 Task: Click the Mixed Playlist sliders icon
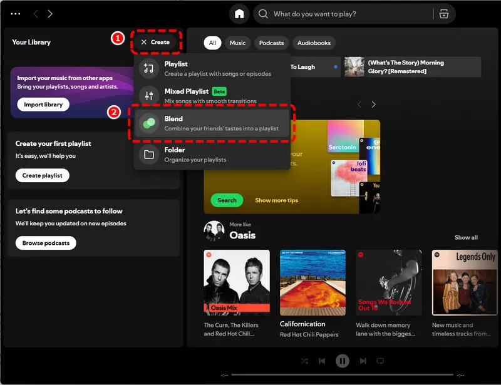pos(148,96)
